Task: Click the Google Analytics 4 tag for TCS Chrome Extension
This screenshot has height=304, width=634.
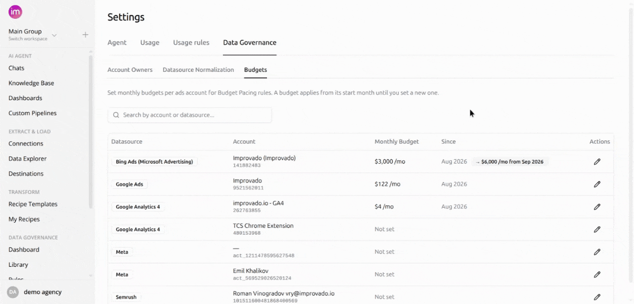Action: [138, 230]
